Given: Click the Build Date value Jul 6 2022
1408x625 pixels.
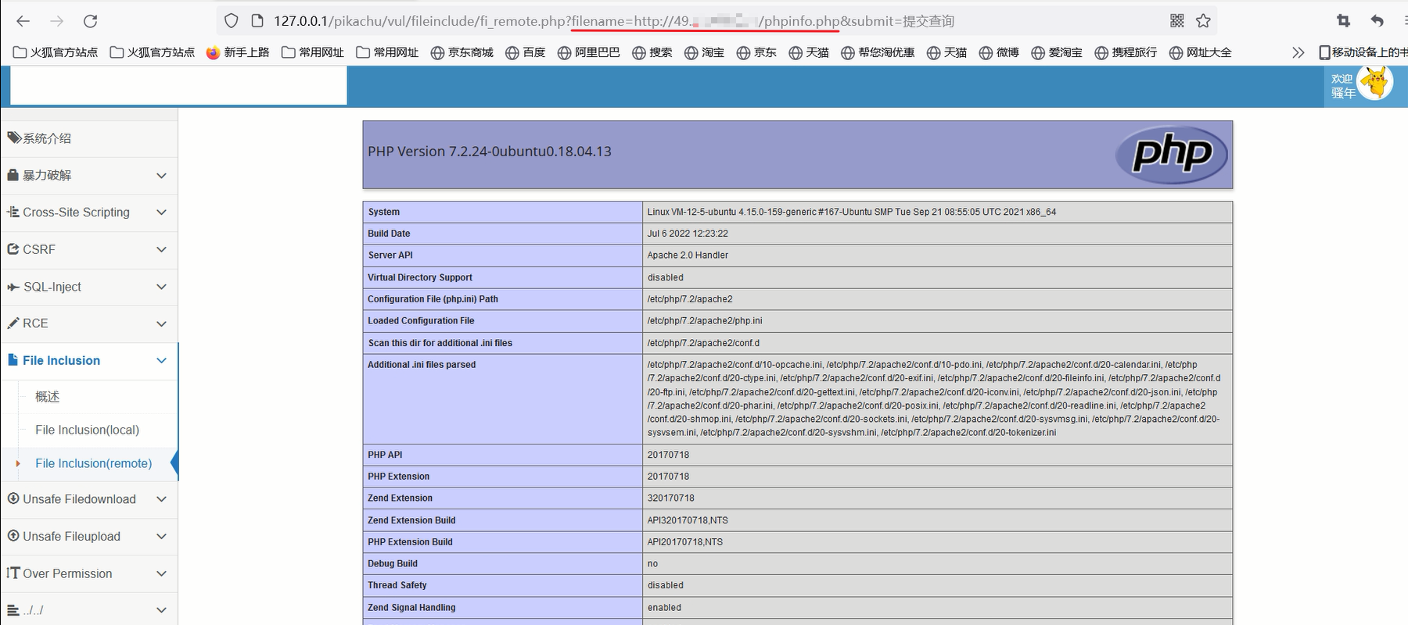Looking at the screenshot, I should [x=688, y=234].
